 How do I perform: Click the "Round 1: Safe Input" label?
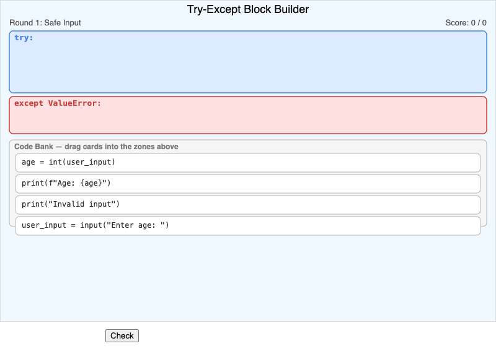45,23
